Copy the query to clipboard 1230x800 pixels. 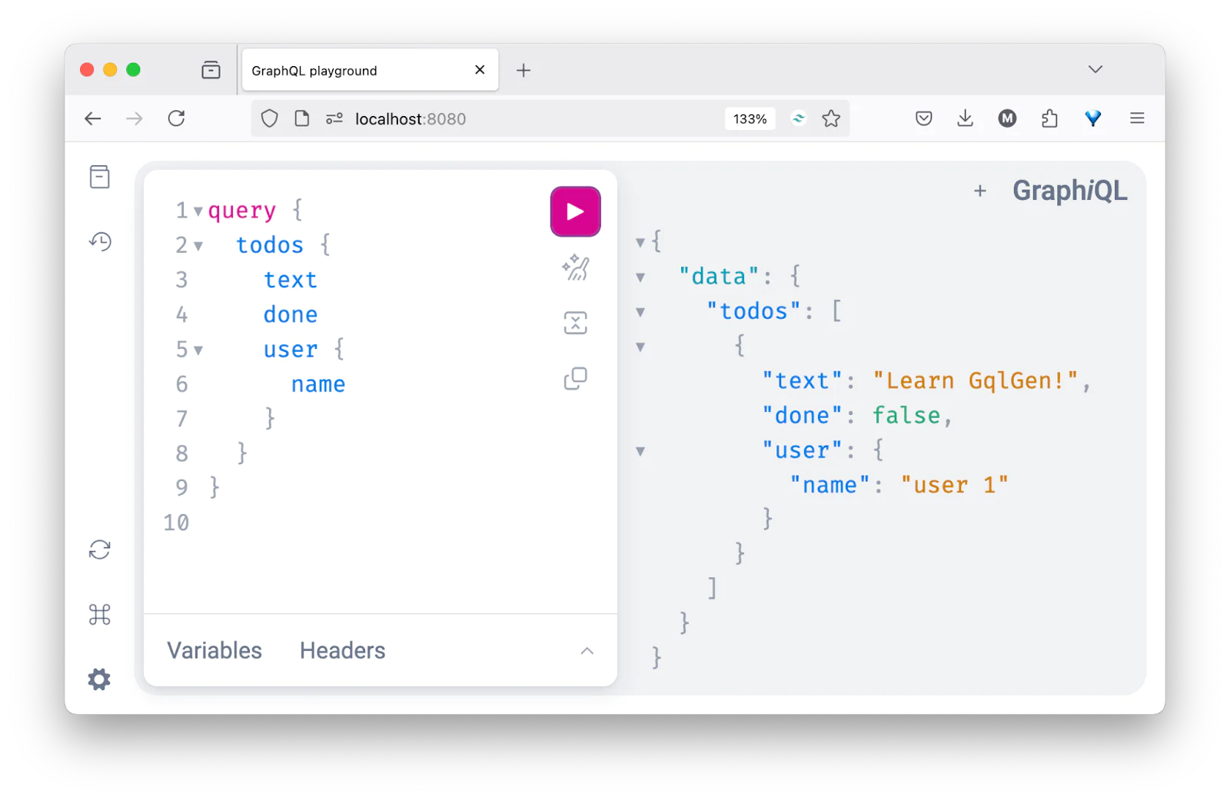575,377
